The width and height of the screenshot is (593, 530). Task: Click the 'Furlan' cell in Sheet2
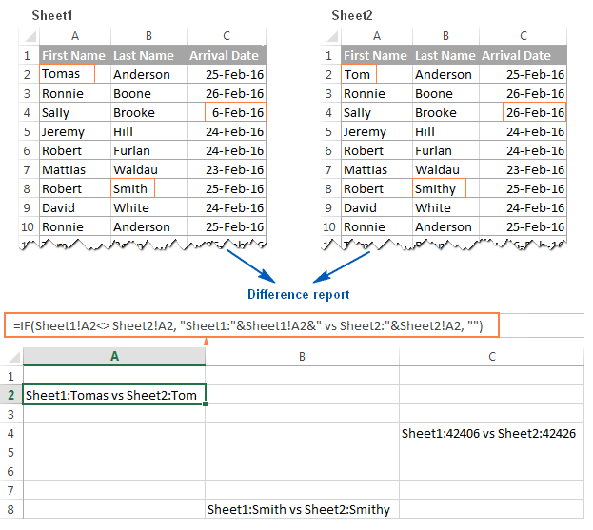(x=446, y=150)
